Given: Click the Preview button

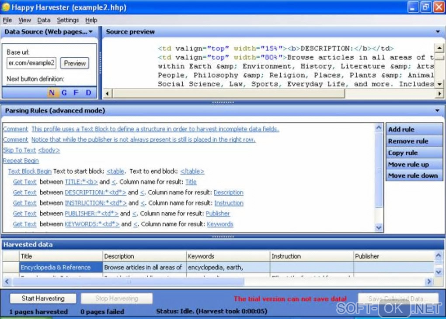Looking at the screenshot, I should pyautogui.click(x=74, y=63).
